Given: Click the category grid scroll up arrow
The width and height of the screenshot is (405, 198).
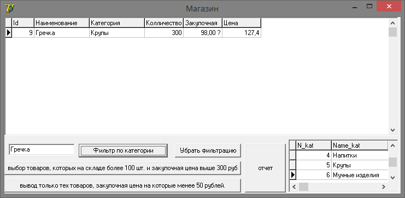Looking at the screenshot, I should (392, 146).
